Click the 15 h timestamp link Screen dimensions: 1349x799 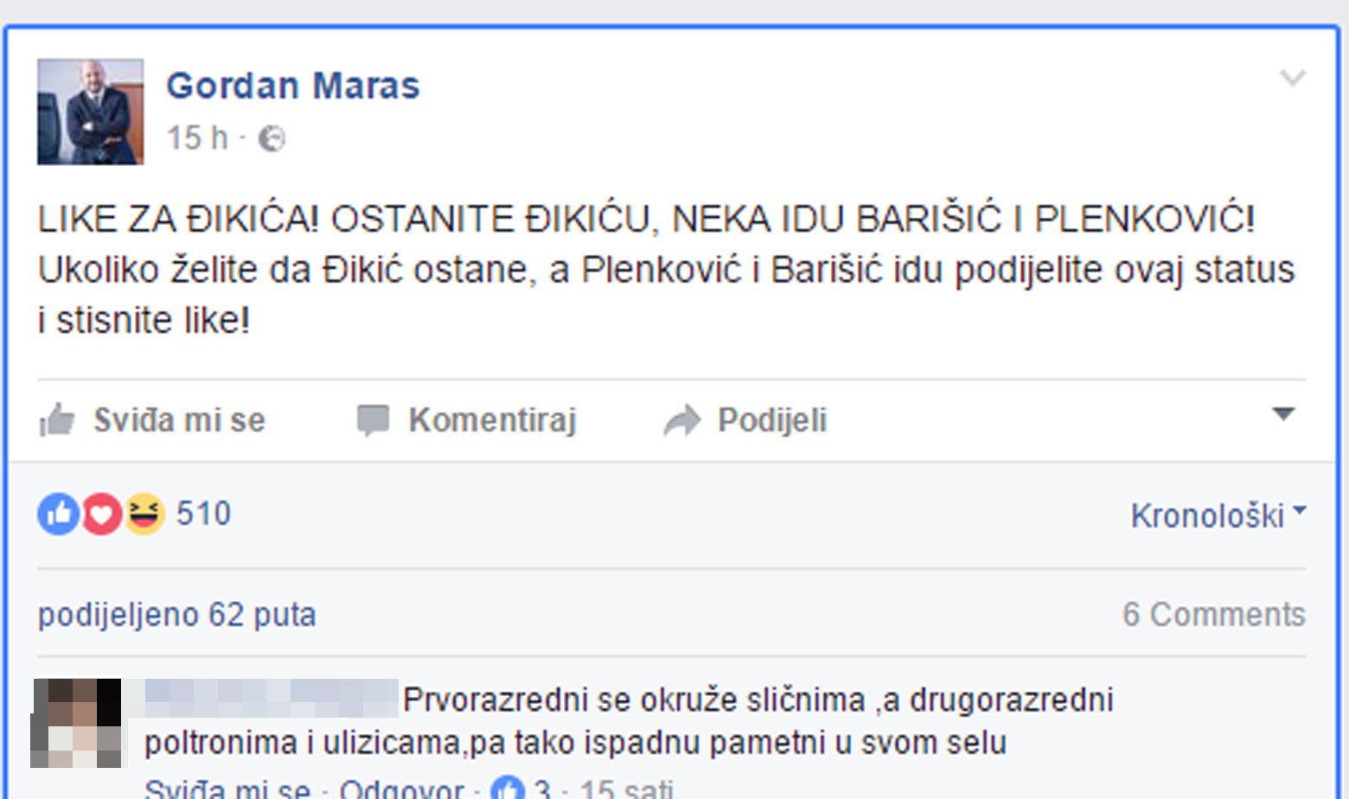pyautogui.click(x=197, y=137)
